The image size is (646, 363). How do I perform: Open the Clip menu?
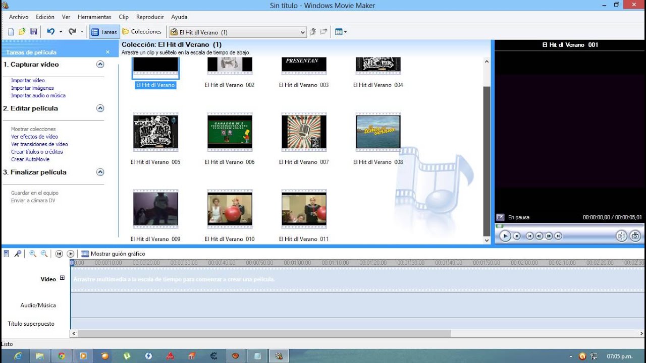(x=124, y=17)
